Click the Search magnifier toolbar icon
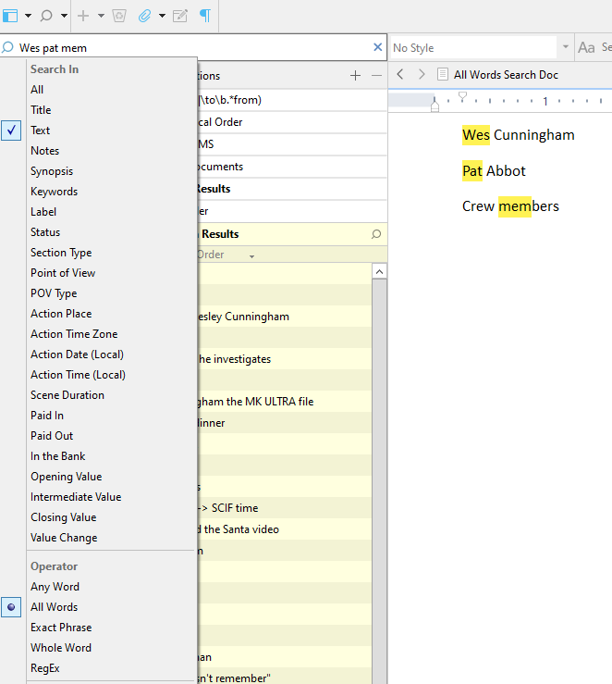 (46, 16)
